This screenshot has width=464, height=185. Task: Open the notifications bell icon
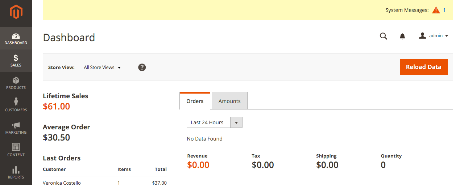click(402, 36)
